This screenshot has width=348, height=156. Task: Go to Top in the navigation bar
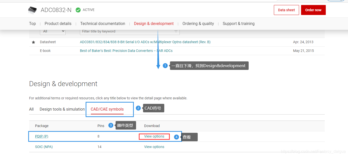pos(32,23)
